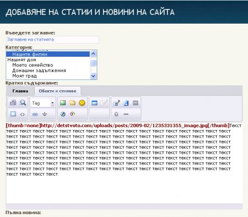
Task: Open file manager folder icon
Action: click(73, 102)
